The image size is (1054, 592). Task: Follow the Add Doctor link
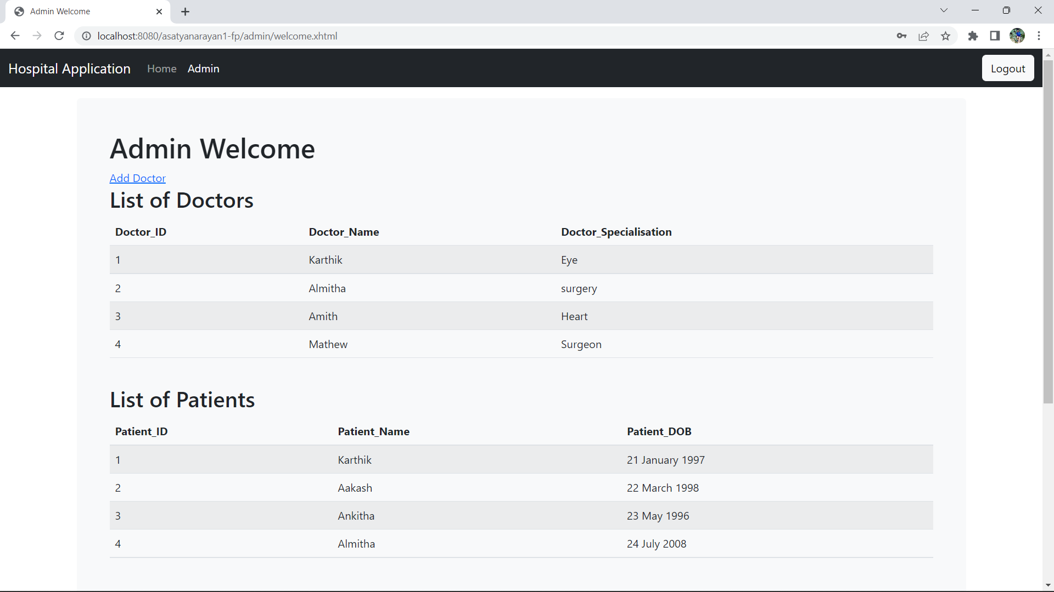tap(138, 178)
